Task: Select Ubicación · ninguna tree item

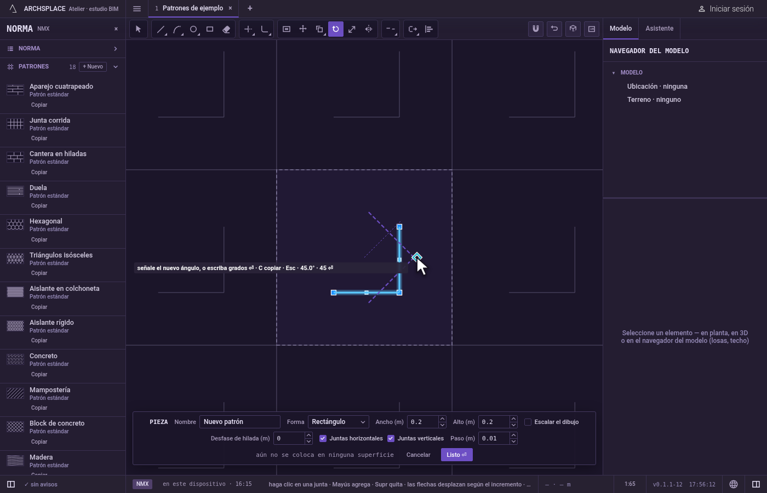Action: [657, 87]
